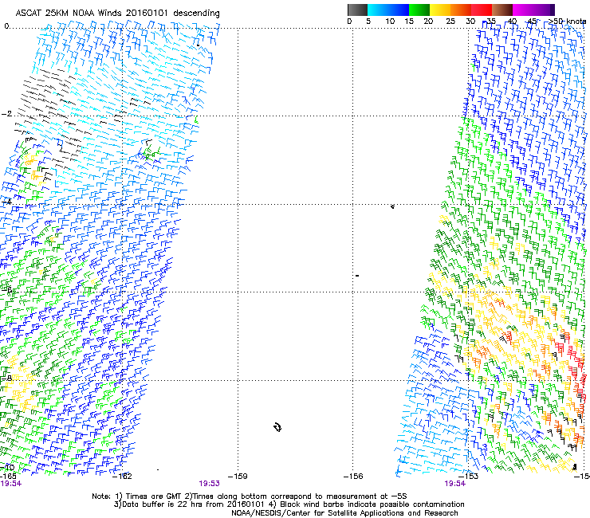Click the latitude label '-2'
590x518 pixels.
coord(6,114)
